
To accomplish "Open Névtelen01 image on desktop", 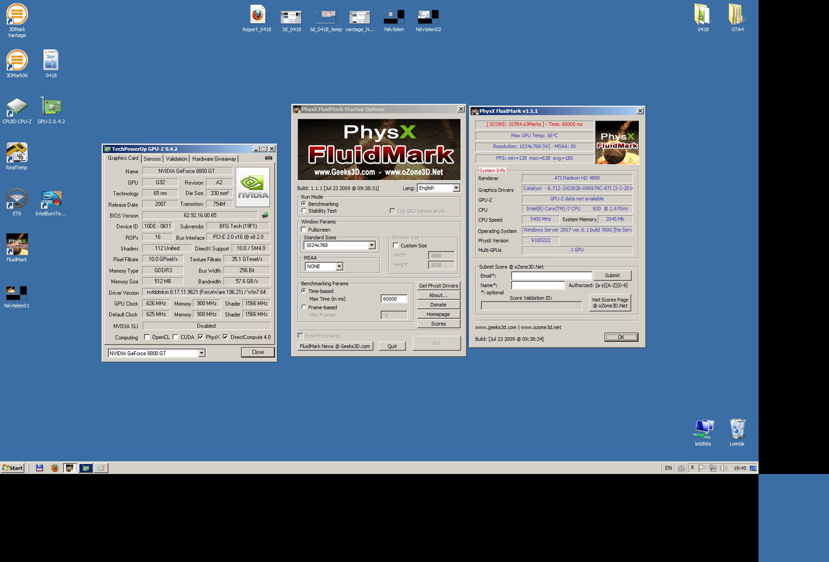I will pyautogui.click(x=17, y=296).
